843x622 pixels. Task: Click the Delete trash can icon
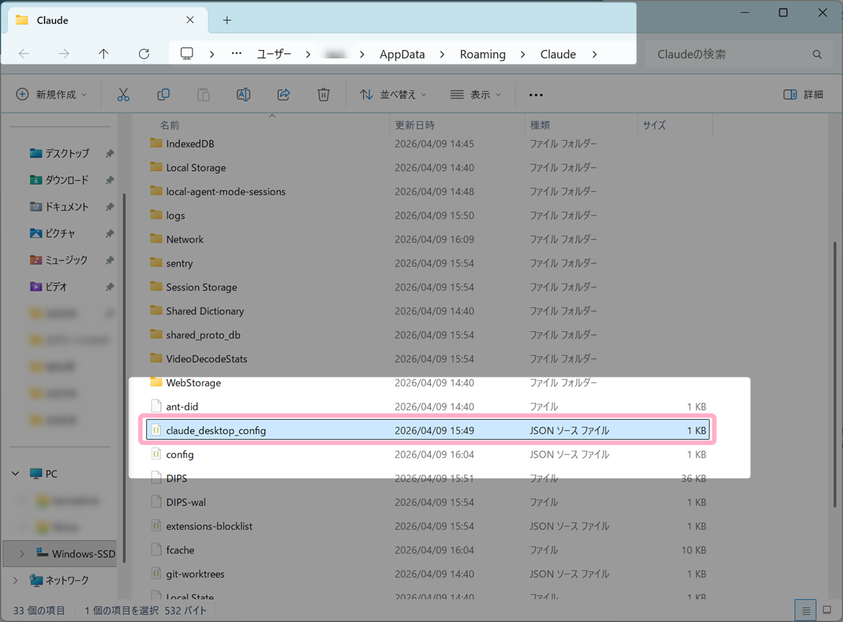(x=323, y=95)
